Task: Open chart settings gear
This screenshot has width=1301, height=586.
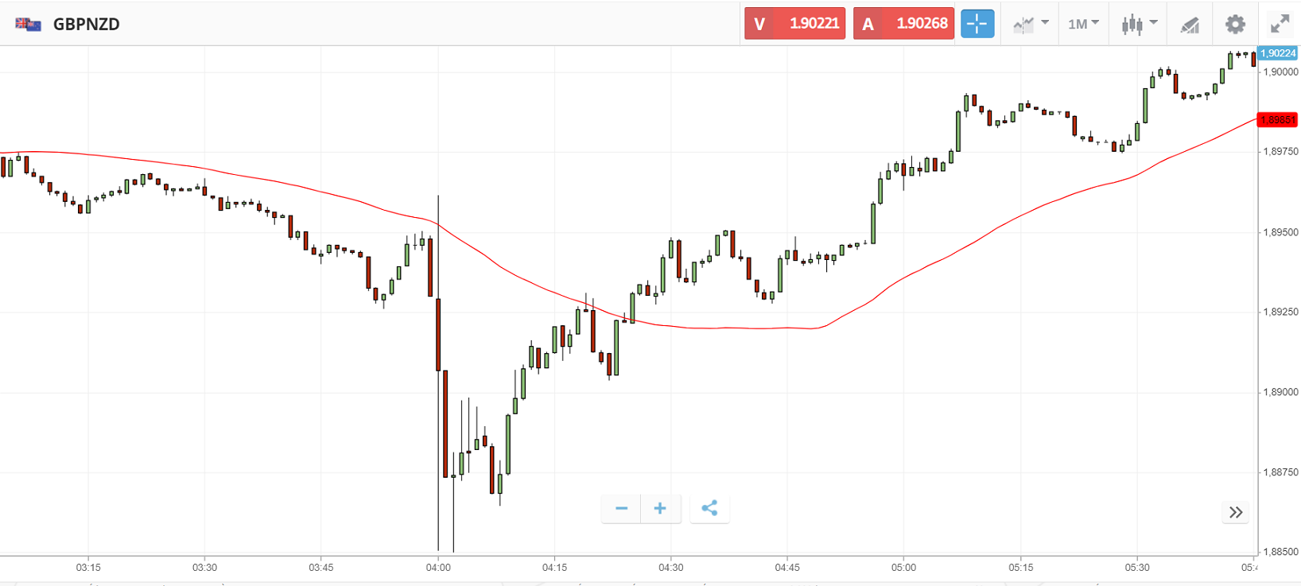Action: click(1235, 24)
